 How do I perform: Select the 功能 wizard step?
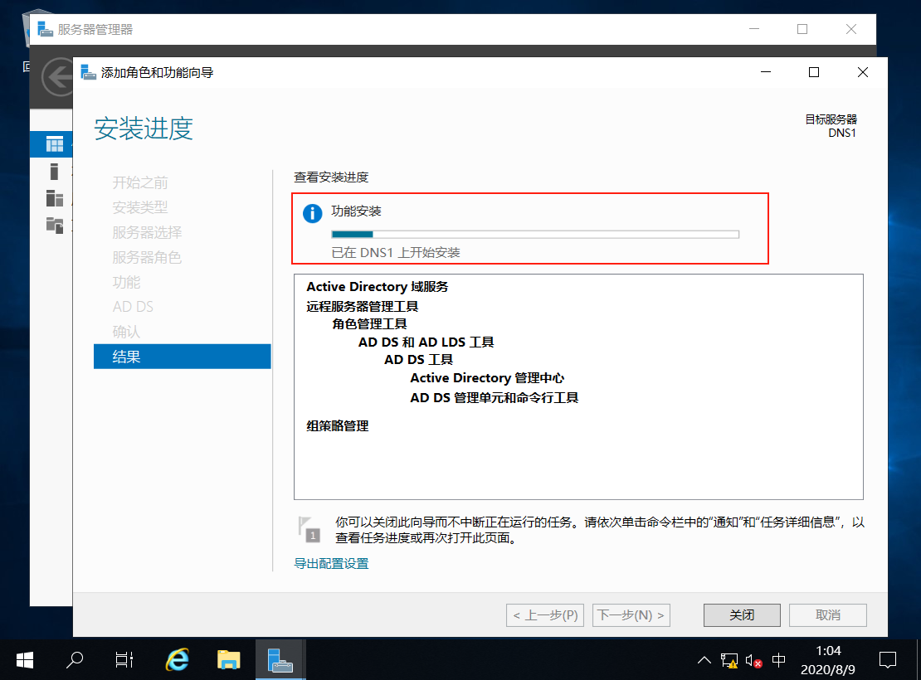126,283
